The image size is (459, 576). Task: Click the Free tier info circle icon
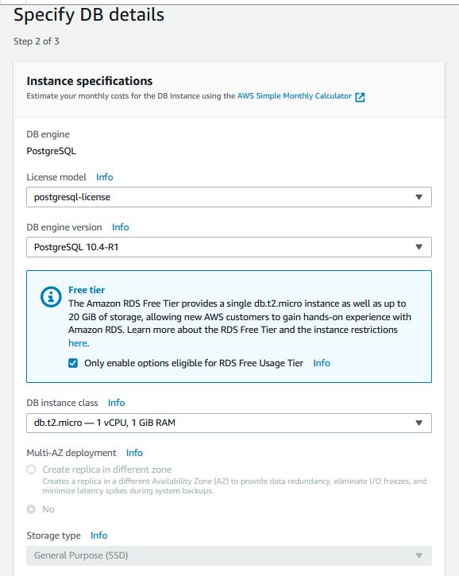tap(51, 296)
